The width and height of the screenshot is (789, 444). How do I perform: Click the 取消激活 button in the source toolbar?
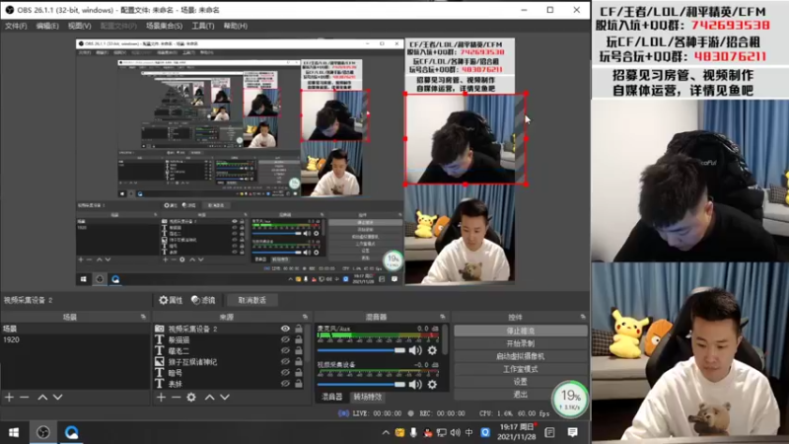pos(251,300)
